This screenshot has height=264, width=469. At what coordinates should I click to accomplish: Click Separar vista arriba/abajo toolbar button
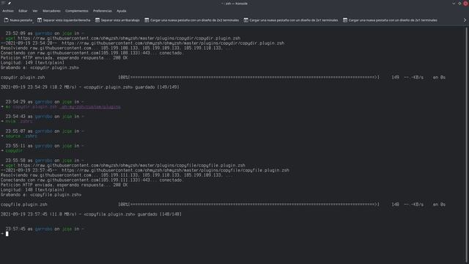[117, 20]
